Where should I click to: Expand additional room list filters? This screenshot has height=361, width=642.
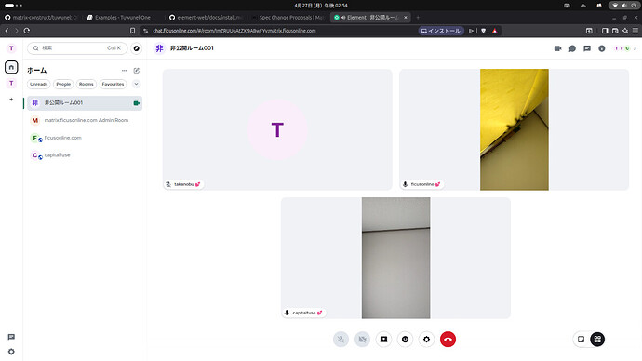pos(137,84)
